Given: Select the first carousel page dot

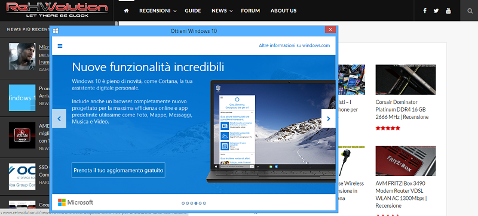Looking at the screenshot, I should [183, 203].
